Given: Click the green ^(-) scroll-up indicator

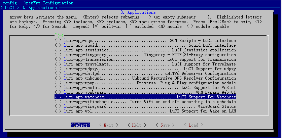Looking at the screenshot, I should 59,35.
